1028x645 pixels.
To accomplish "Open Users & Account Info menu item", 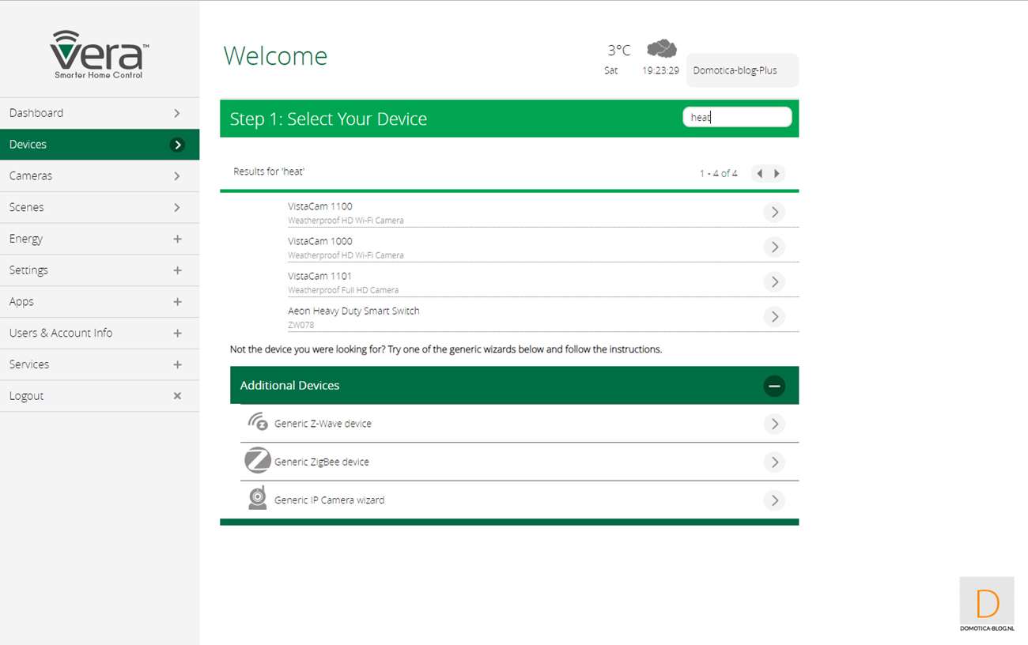I will [x=100, y=333].
